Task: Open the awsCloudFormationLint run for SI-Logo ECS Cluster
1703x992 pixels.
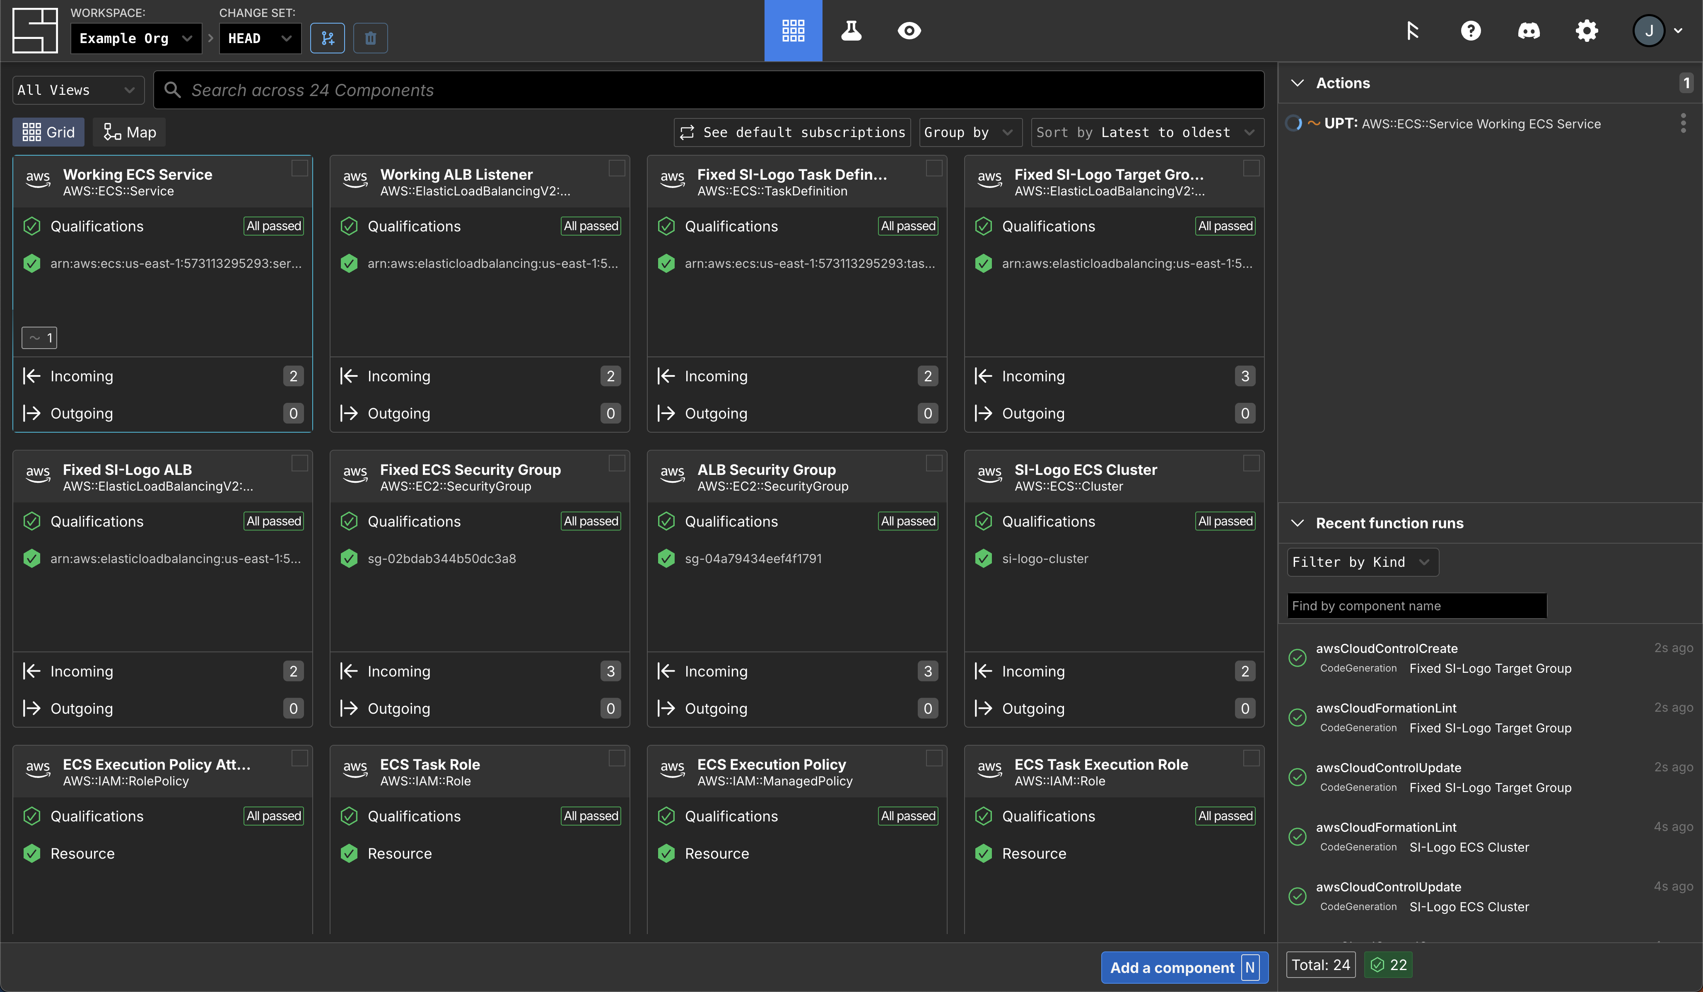Action: click(1490, 837)
